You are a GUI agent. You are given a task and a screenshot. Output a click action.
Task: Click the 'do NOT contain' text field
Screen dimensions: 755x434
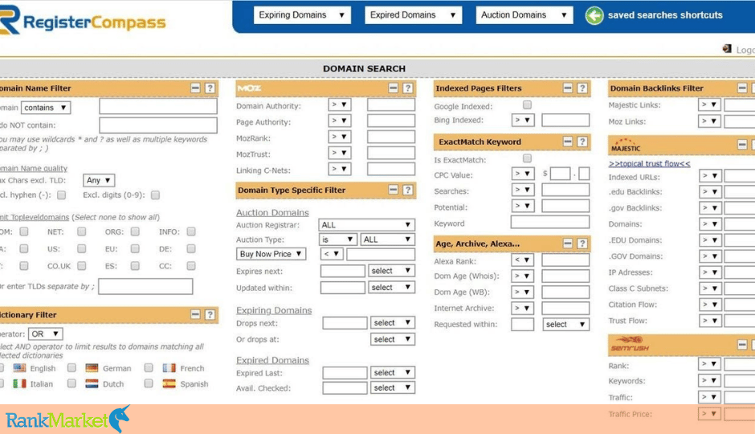tap(158, 125)
